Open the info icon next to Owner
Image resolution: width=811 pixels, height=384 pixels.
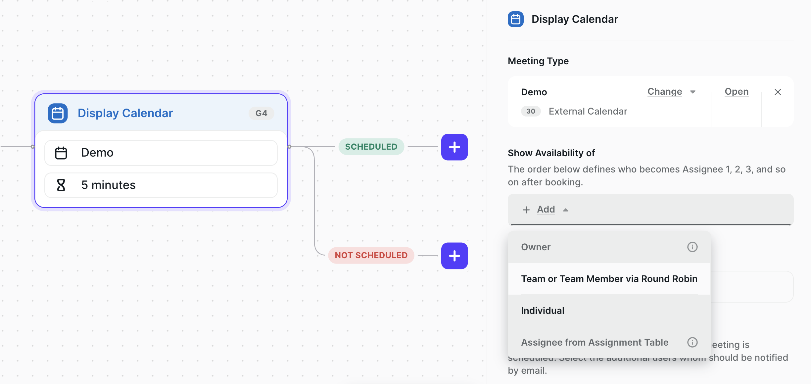(x=692, y=247)
